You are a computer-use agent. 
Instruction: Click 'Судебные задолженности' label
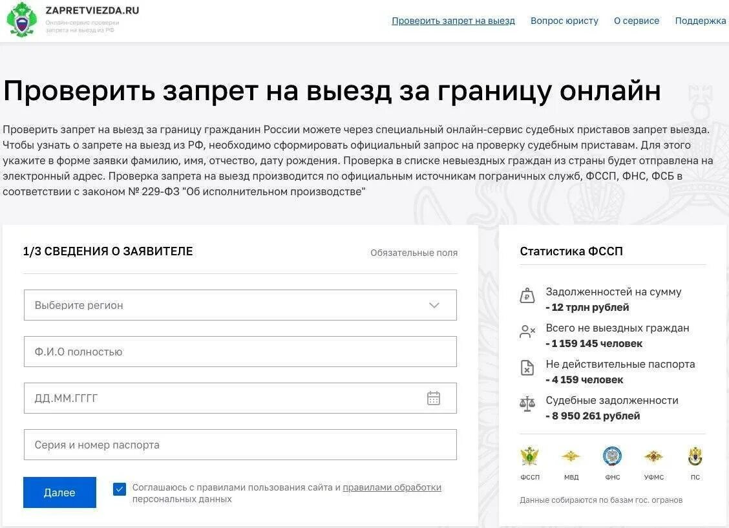pos(612,401)
